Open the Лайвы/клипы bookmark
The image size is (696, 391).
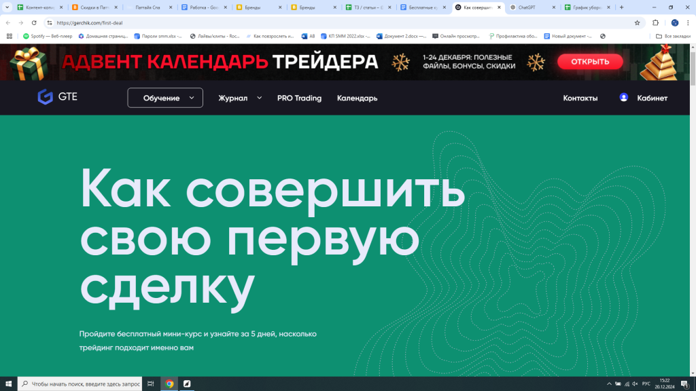pos(215,37)
